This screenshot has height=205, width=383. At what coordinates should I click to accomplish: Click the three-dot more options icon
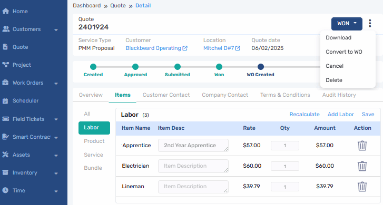pos(370,24)
